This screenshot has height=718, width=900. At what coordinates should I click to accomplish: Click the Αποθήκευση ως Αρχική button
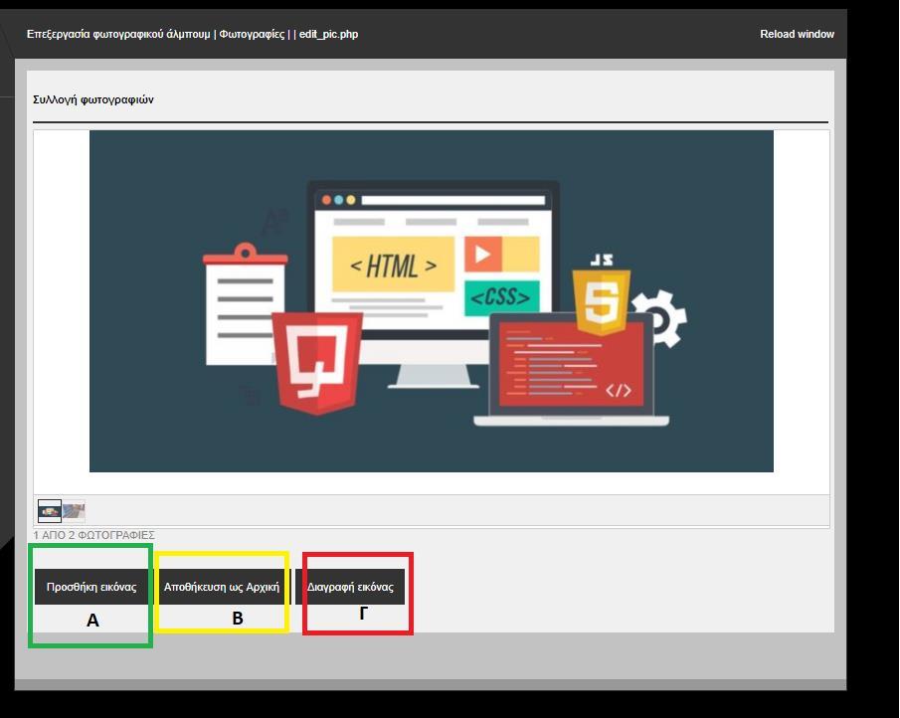click(222, 587)
